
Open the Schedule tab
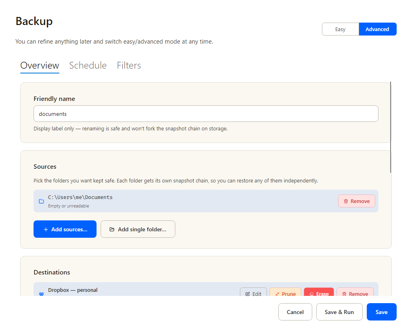click(88, 65)
